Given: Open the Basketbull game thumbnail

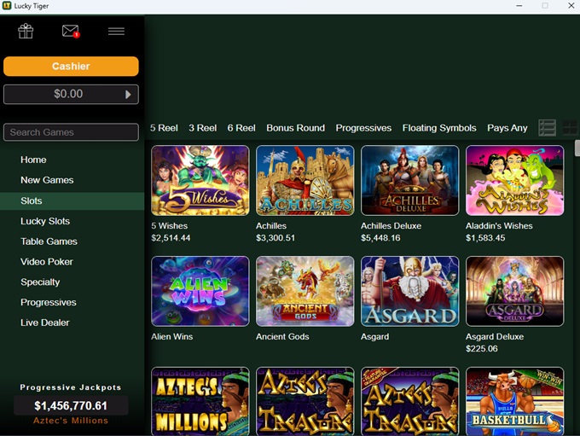Looking at the screenshot, I should coord(515,401).
